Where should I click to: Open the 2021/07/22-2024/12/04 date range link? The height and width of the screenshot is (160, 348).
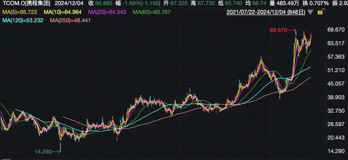pyautogui.click(x=266, y=12)
